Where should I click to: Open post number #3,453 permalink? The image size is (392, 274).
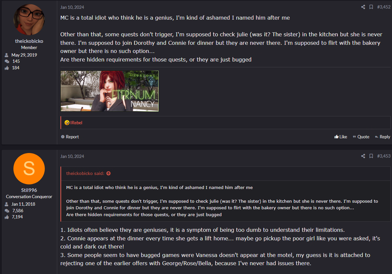[383, 156]
